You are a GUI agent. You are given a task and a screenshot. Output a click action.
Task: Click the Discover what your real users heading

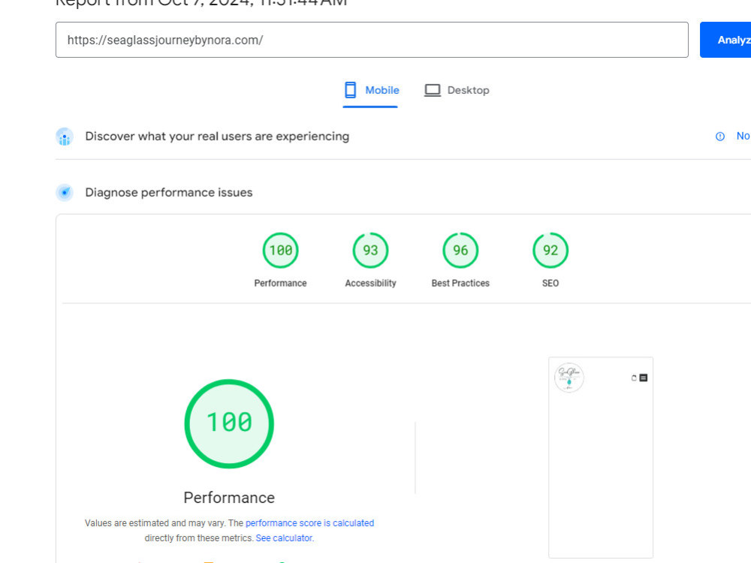(x=217, y=137)
